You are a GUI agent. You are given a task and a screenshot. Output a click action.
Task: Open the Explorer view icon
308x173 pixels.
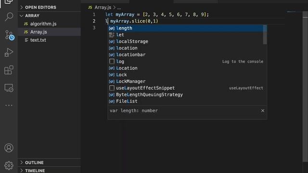9,2
